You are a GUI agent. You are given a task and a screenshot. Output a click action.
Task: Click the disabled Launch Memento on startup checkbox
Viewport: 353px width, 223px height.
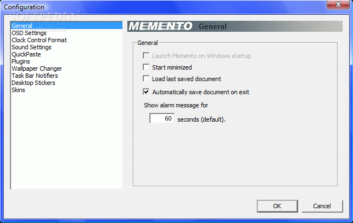tap(146, 55)
